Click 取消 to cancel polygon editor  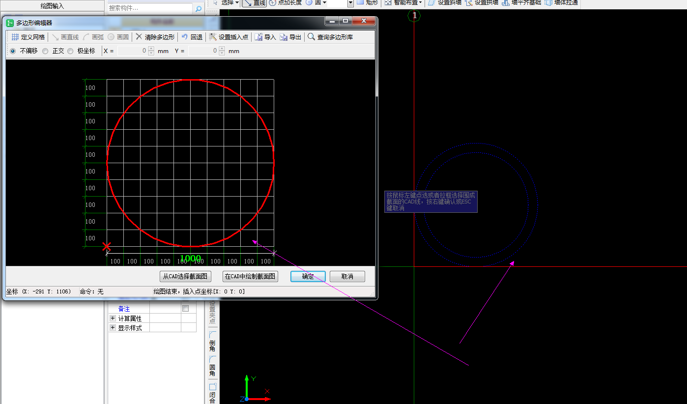347,276
